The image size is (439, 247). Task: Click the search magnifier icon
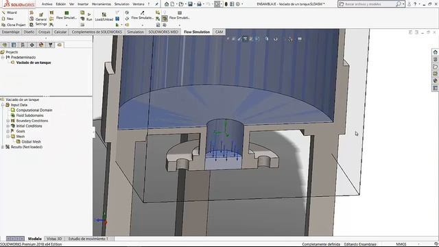pos(399,4)
